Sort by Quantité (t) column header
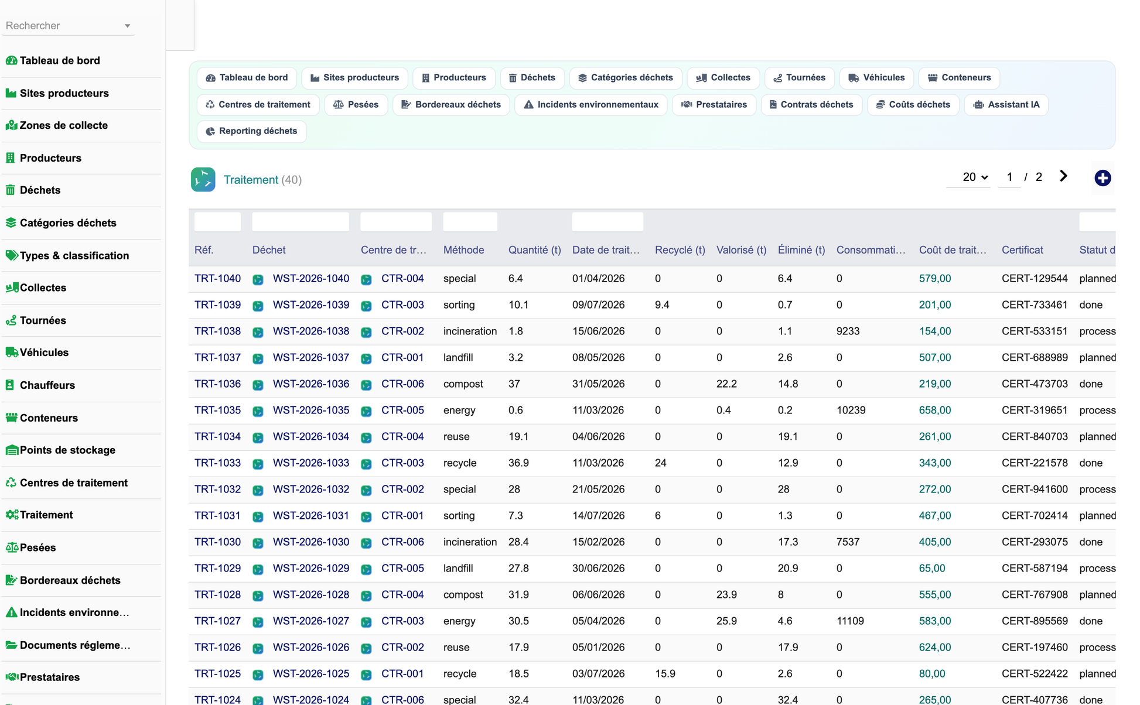 point(535,250)
